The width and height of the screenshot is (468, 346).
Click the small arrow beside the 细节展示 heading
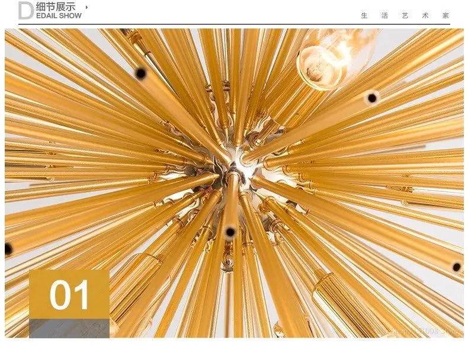[86, 7]
